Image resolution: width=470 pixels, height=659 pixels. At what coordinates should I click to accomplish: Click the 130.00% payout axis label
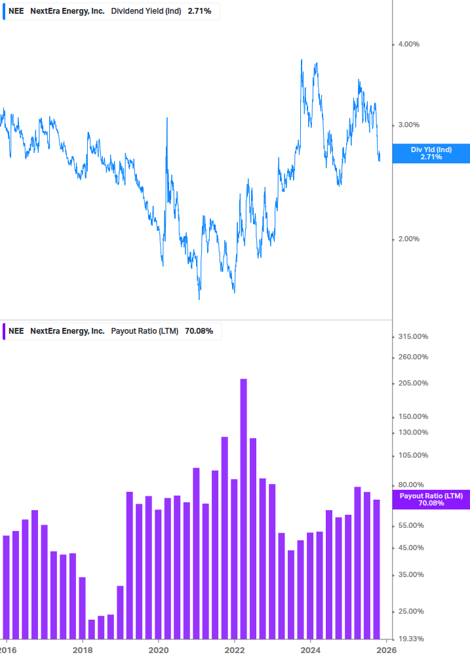pos(413,432)
